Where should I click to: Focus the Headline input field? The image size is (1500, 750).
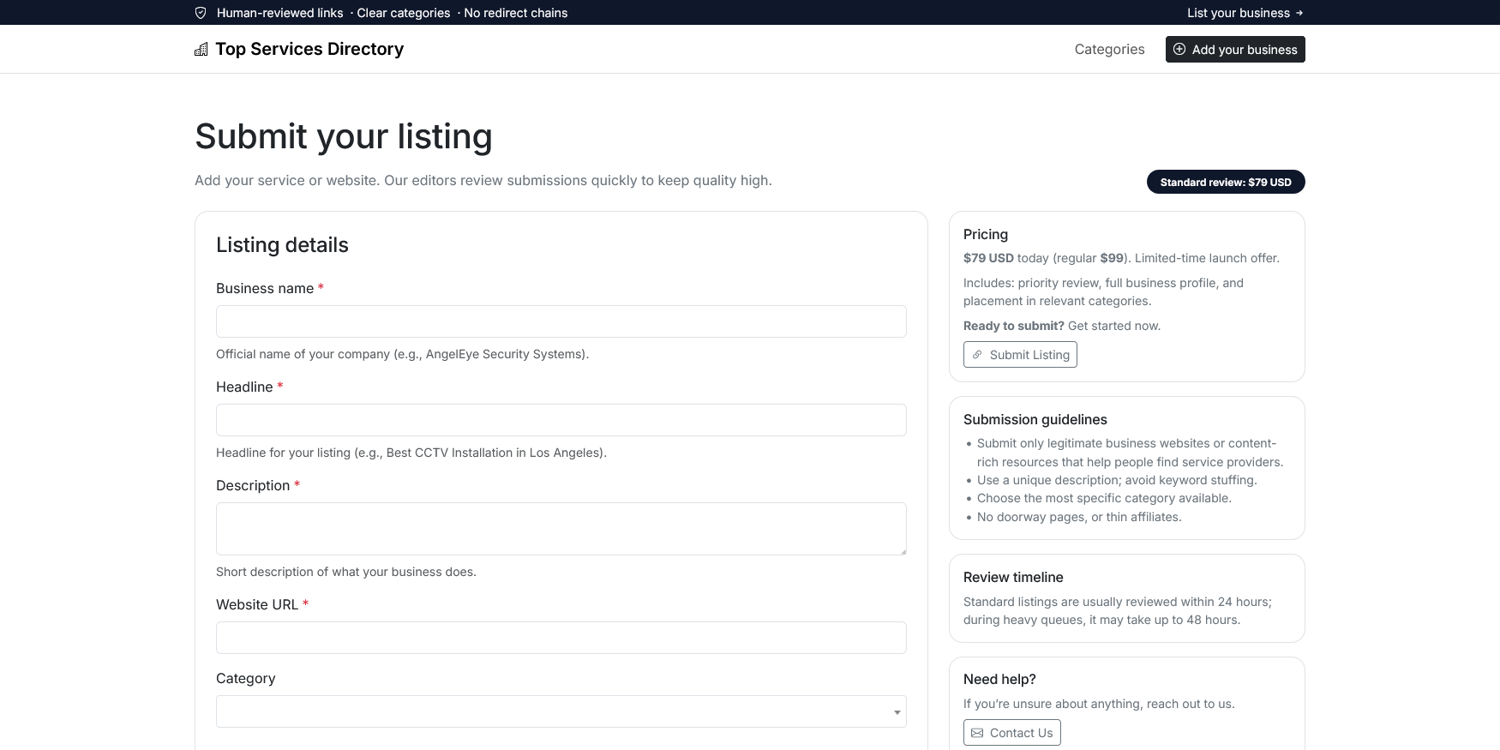561,420
